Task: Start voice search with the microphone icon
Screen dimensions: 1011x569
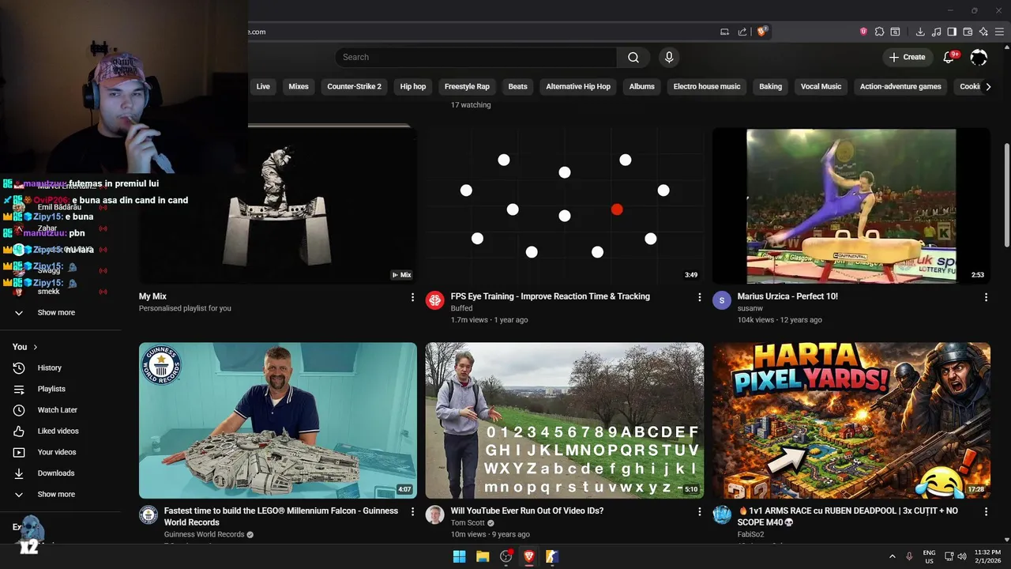Action: point(669,57)
